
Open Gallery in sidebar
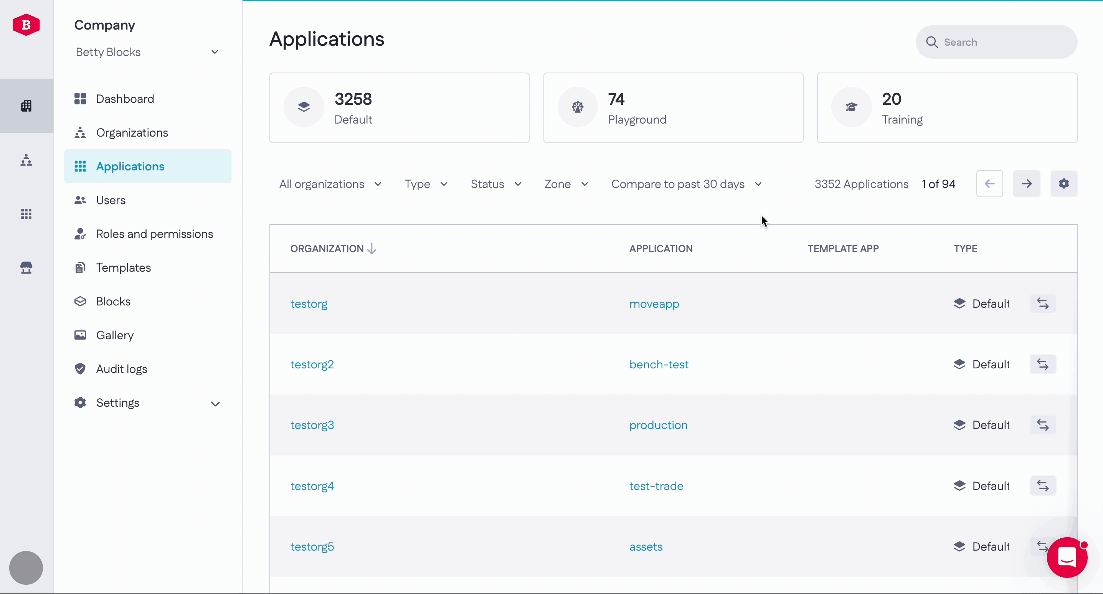tap(148, 335)
